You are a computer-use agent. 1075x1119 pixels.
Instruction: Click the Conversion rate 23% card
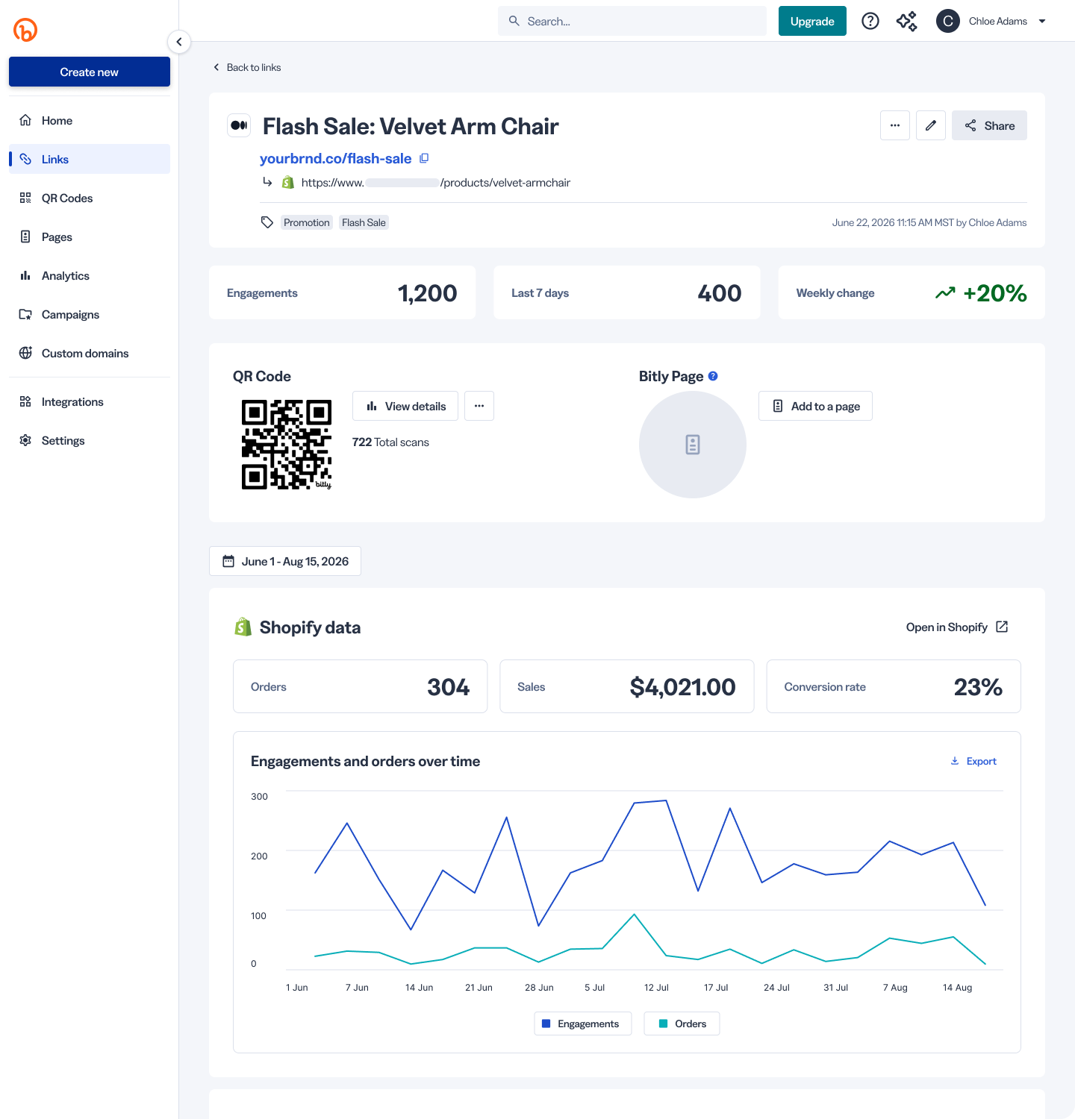[x=894, y=686]
